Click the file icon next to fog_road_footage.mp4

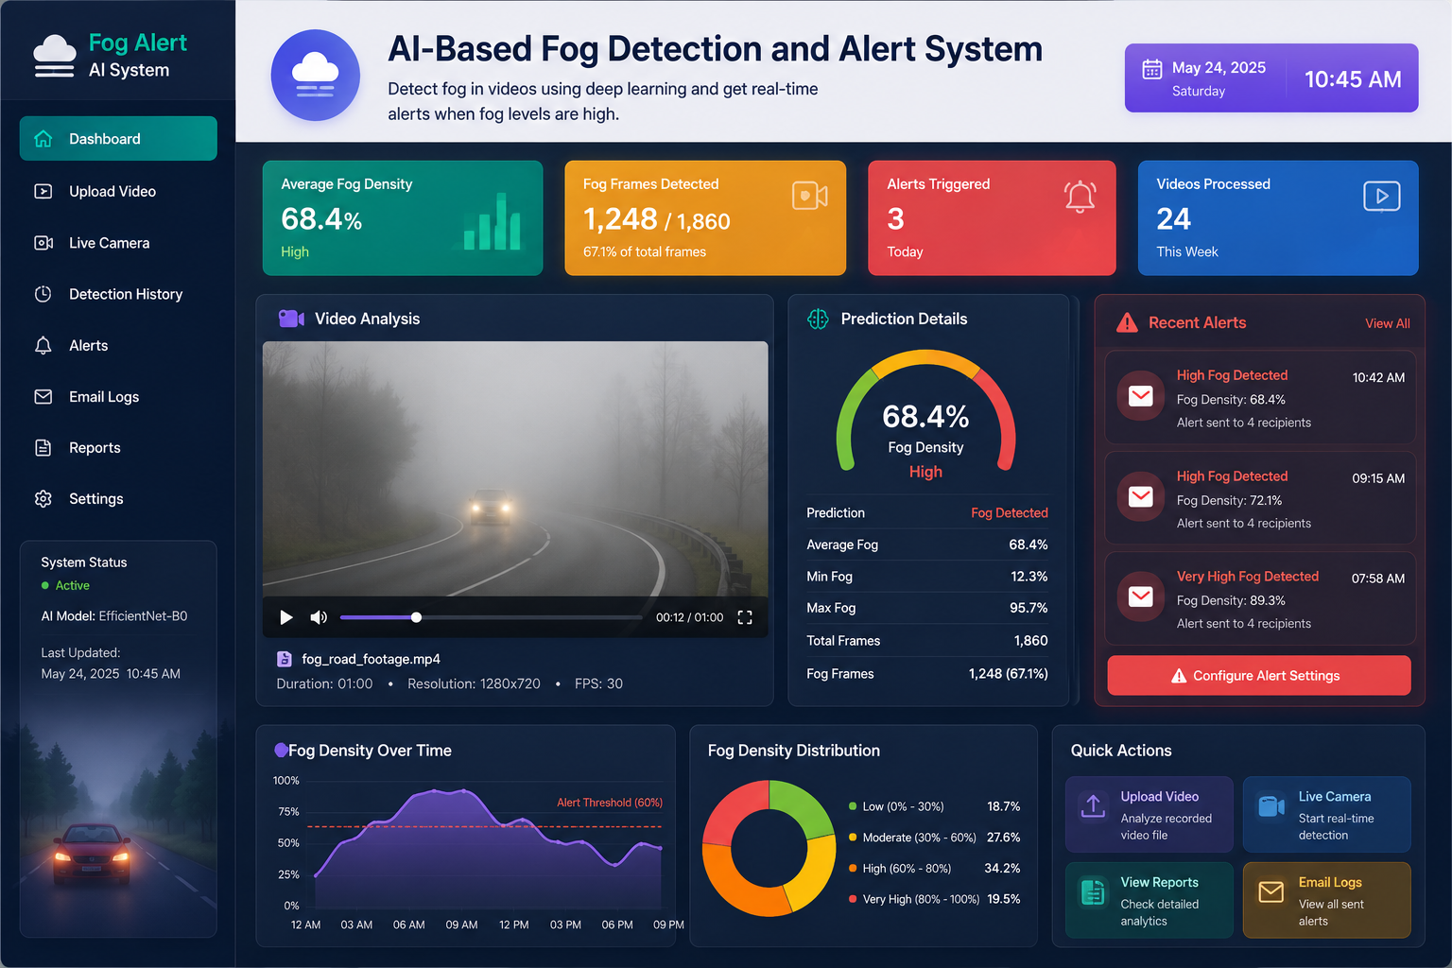point(284,659)
